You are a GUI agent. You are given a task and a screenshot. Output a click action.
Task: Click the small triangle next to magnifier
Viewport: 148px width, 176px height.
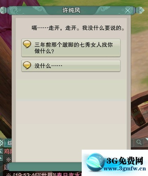pyautogui.click(x=147, y=139)
